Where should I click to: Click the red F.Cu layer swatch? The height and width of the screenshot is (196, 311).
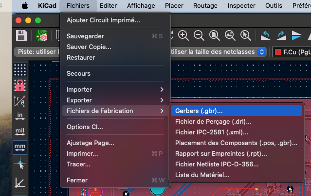[x=278, y=52]
